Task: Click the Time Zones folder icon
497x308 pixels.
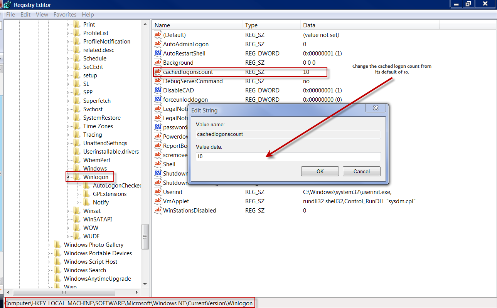Action: coord(77,126)
